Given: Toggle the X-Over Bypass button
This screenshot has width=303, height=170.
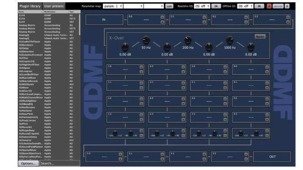Looking at the screenshot, I should click(260, 36).
